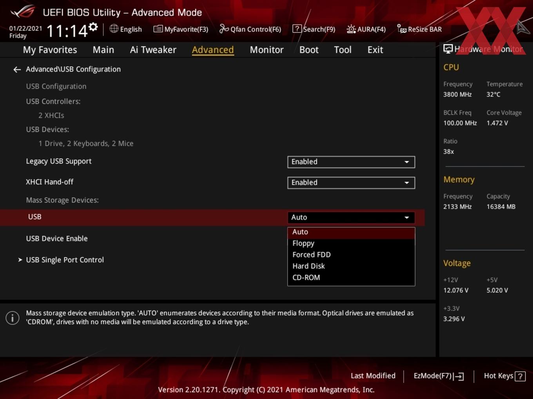Screen dimensions: 533x399
Task: Click the ROG logo icon
Action: click(x=23, y=12)
